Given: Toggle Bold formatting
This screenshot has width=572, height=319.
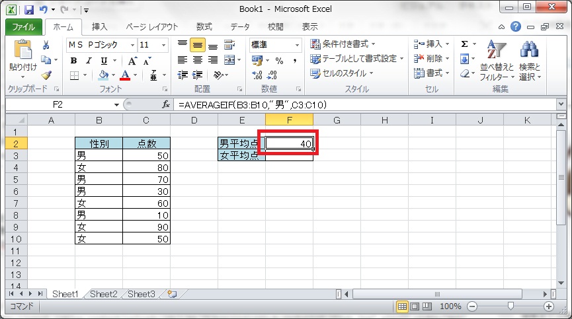Looking at the screenshot, I should coord(73,61).
